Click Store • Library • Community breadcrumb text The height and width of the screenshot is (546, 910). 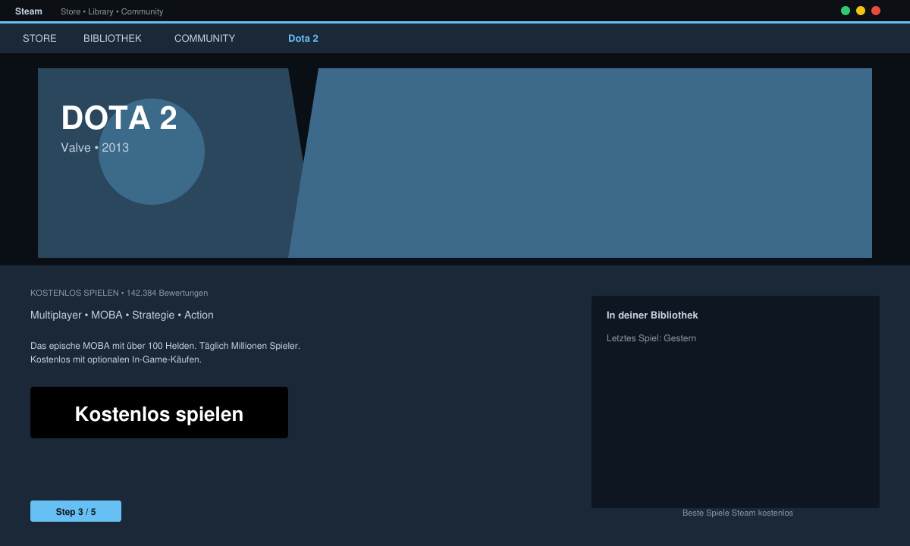(x=112, y=11)
